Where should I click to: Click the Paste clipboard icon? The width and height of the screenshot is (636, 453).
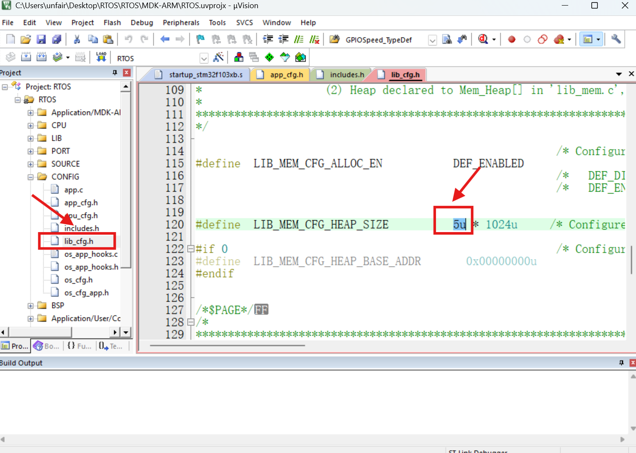pyautogui.click(x=108, y=39)
